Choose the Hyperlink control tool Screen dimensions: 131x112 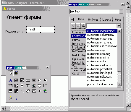46,91
